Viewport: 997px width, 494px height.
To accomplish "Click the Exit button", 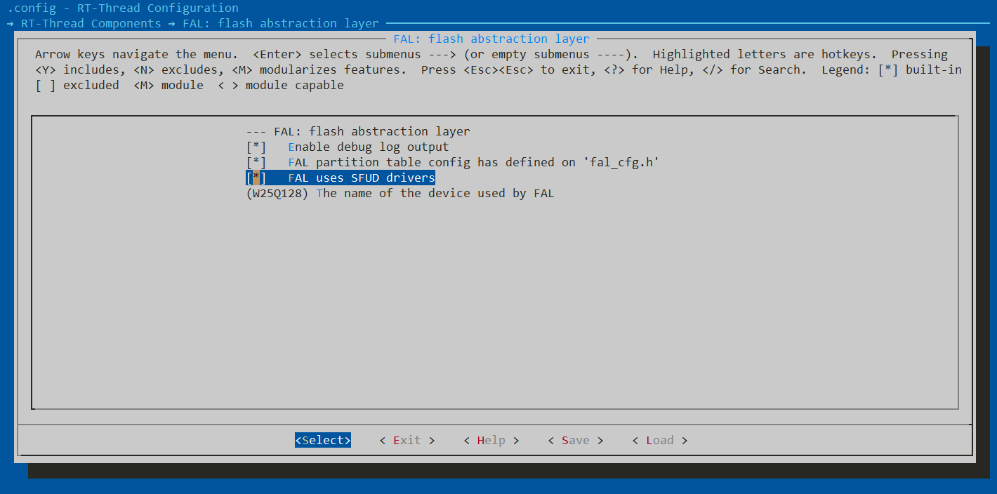I will pos(407,440).
